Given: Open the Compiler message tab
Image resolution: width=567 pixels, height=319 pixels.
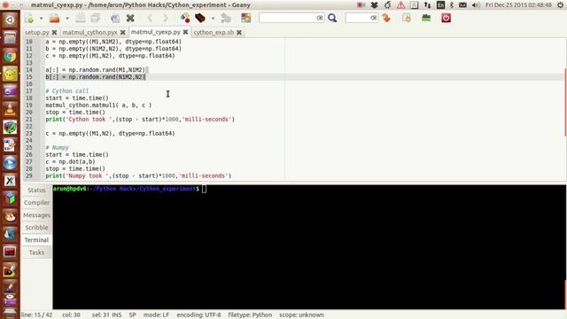Looking at the screenshot, I should point(36,203).
